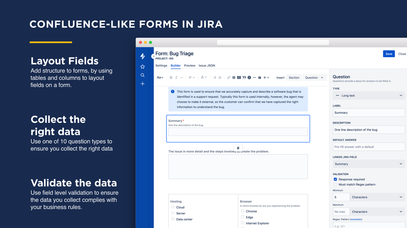Toggle bold formatting in the editor toolbar
407x228 pixels.
tap(171, 78)
